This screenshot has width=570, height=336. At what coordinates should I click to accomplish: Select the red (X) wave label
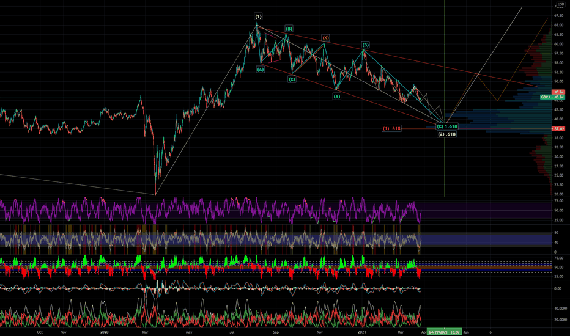[x=325, y=38]
